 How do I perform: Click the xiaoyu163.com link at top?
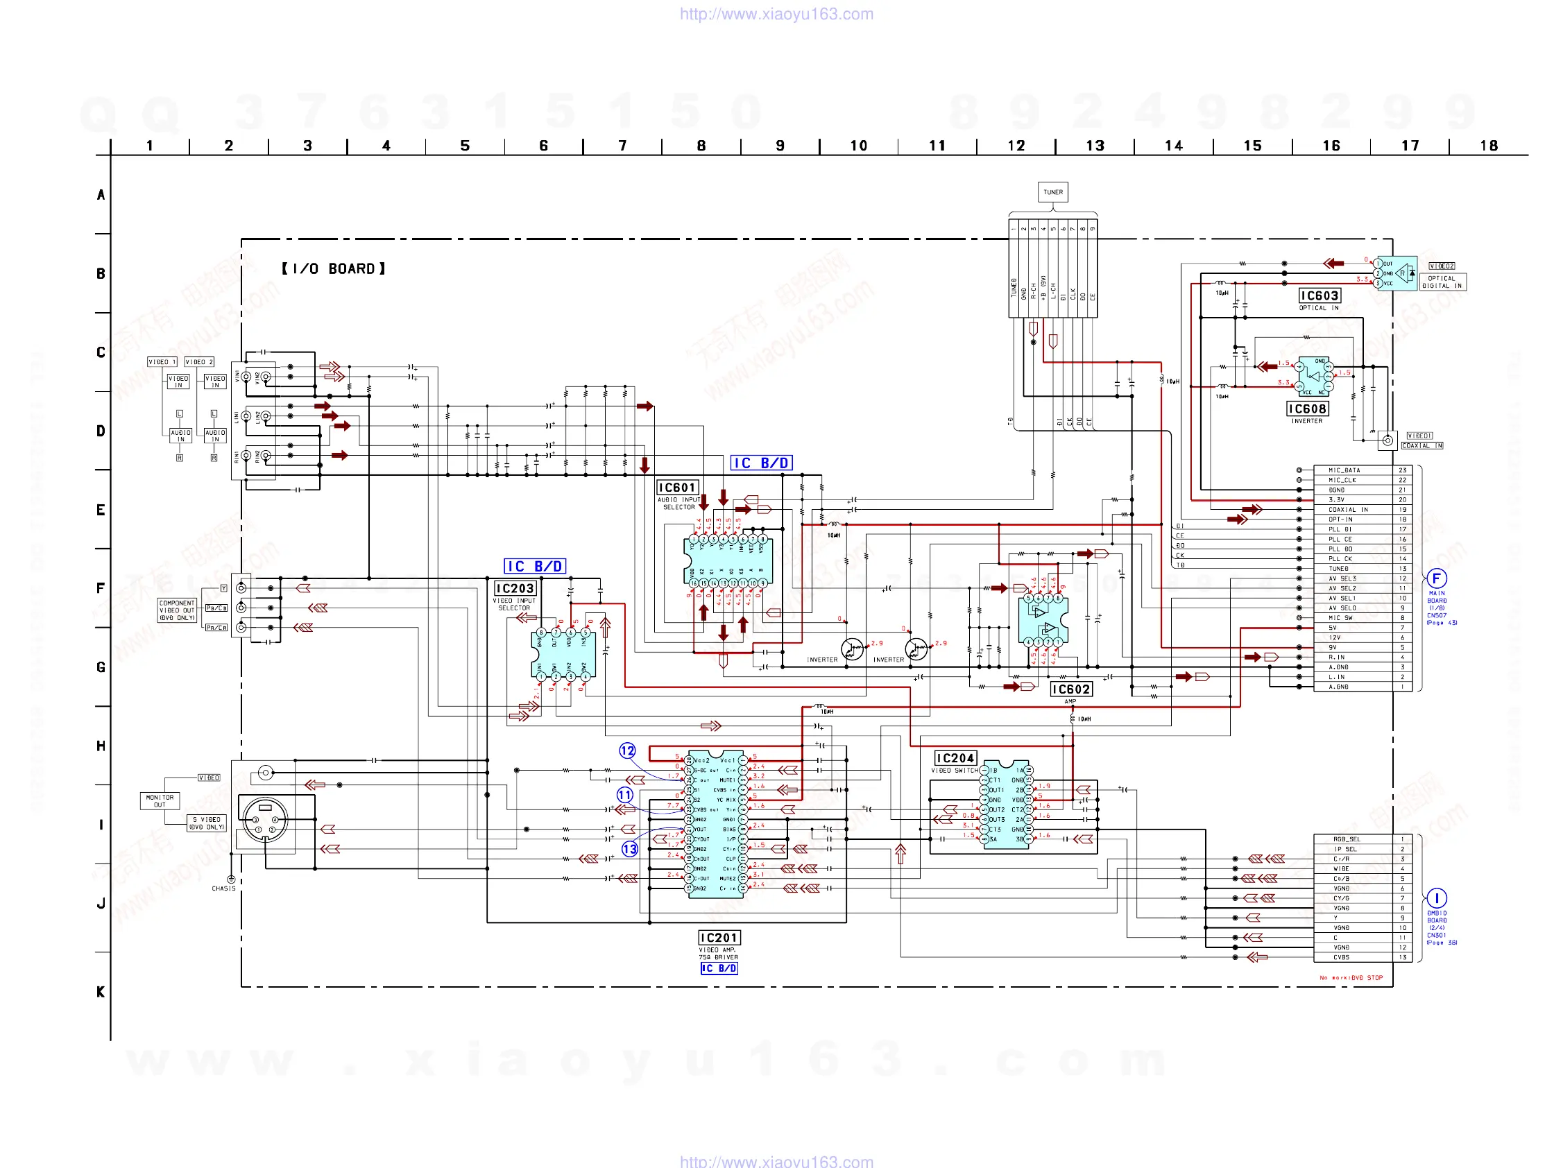coord(776,14)
